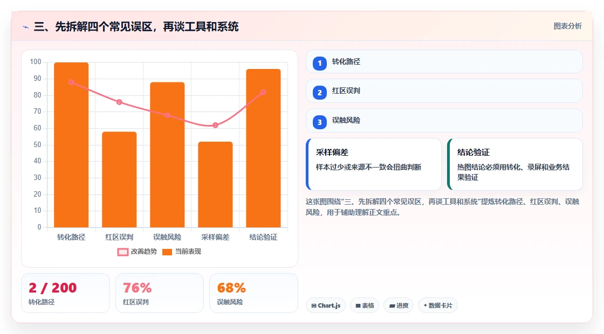The image size is (604, 334).
Task: Click description text 样本过少或来源不一致会扭曲判断
Action: pyautogui.click(x=369, y=168)
